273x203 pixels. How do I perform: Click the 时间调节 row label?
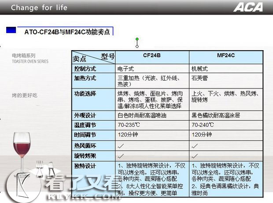85,135
